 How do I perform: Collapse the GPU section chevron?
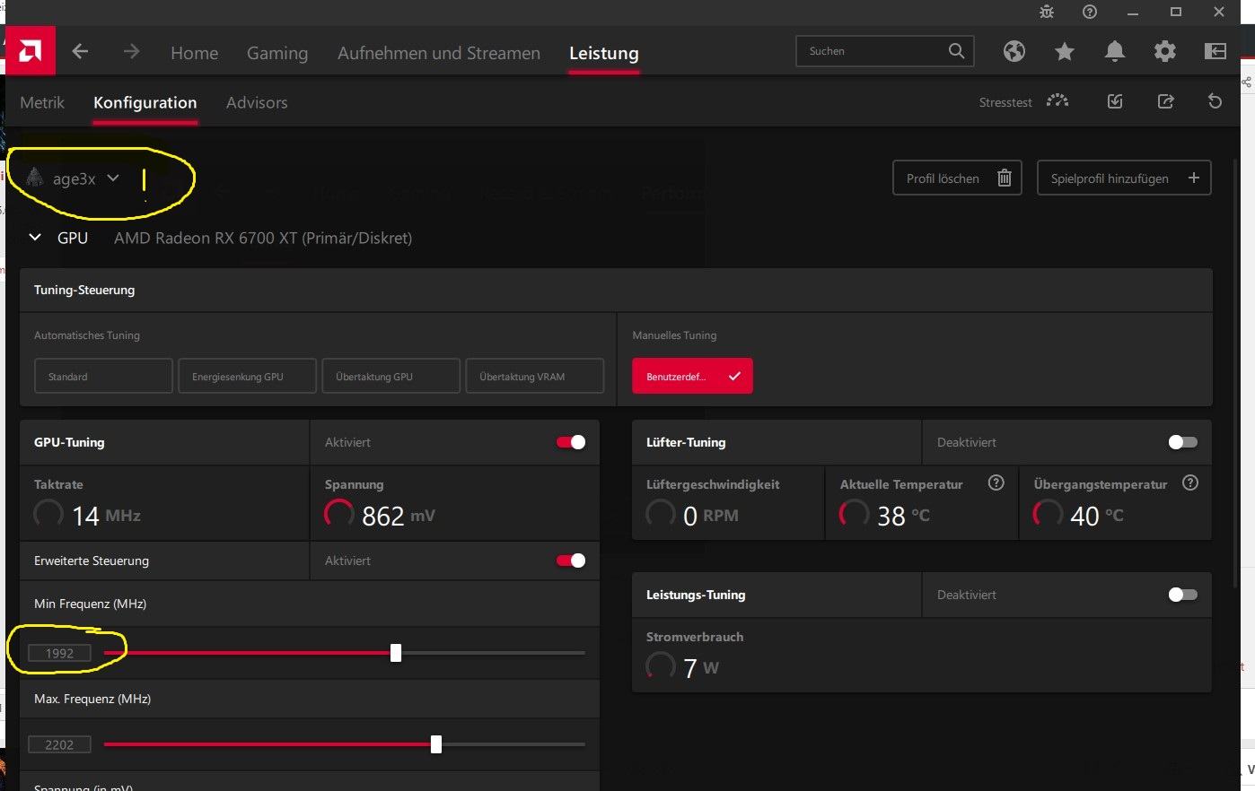35,238
